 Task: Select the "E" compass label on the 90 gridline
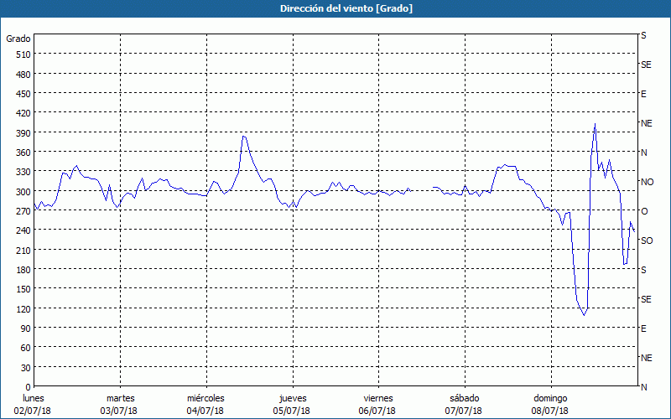click(x=643, y=328)
